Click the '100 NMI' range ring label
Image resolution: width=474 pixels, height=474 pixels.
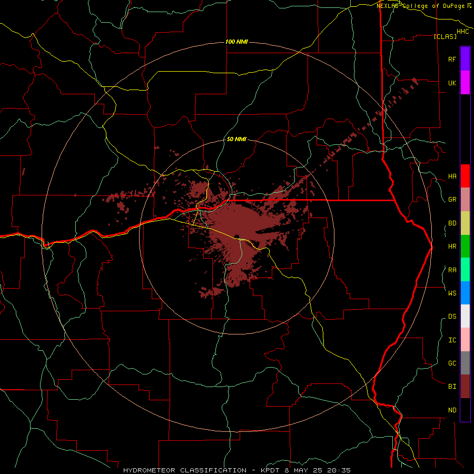pyautogui.click(x=236, y=42)
